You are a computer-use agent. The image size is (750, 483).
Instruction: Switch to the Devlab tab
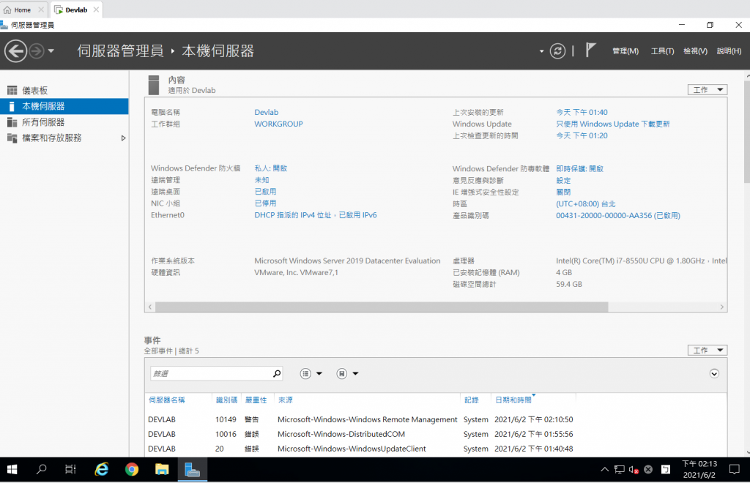coord(76,10)
